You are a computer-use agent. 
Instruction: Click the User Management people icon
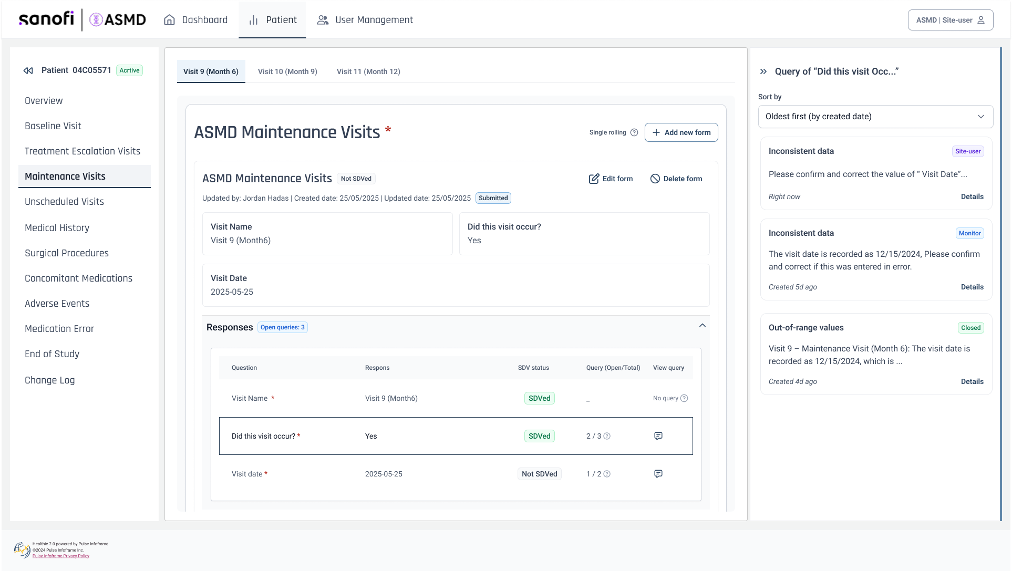[x=323, y=20]
